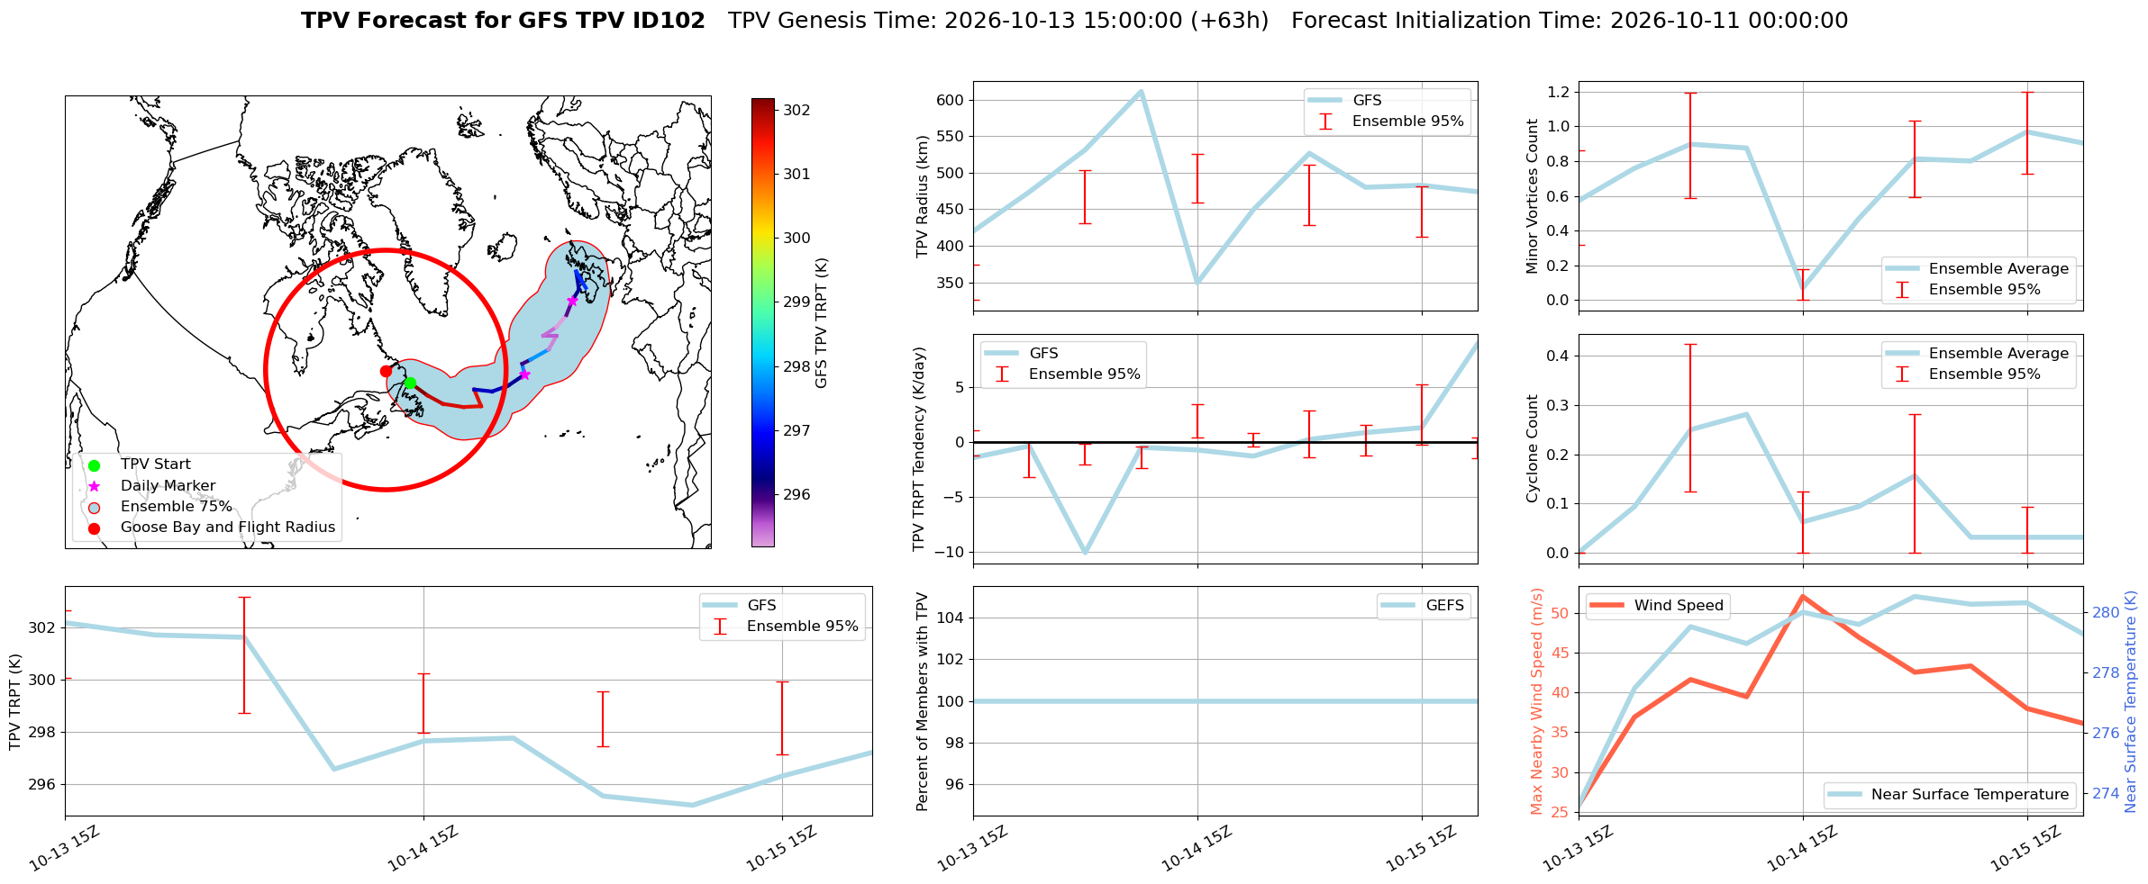Viewport: 2148px width, 884px height.
Task: Click the 'GFS TPV TRPT (K)' colorbar label
Action: pos(821,322)
